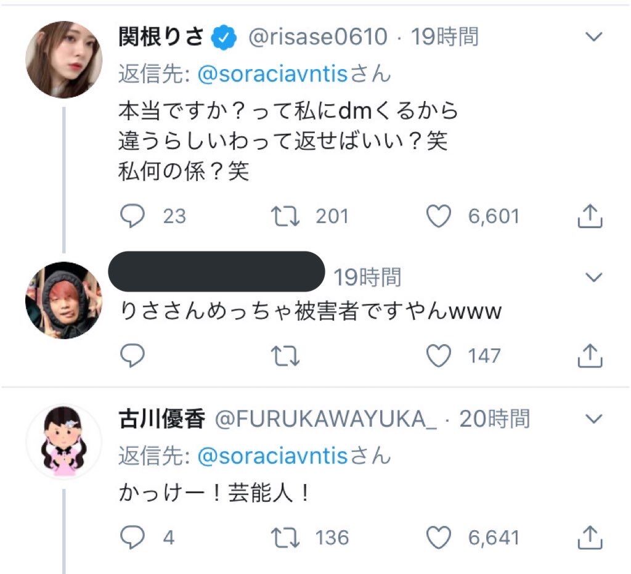View 古川優香's cartoon avatar
Viewport: 631px width, 574px height.
coord(63,441)
